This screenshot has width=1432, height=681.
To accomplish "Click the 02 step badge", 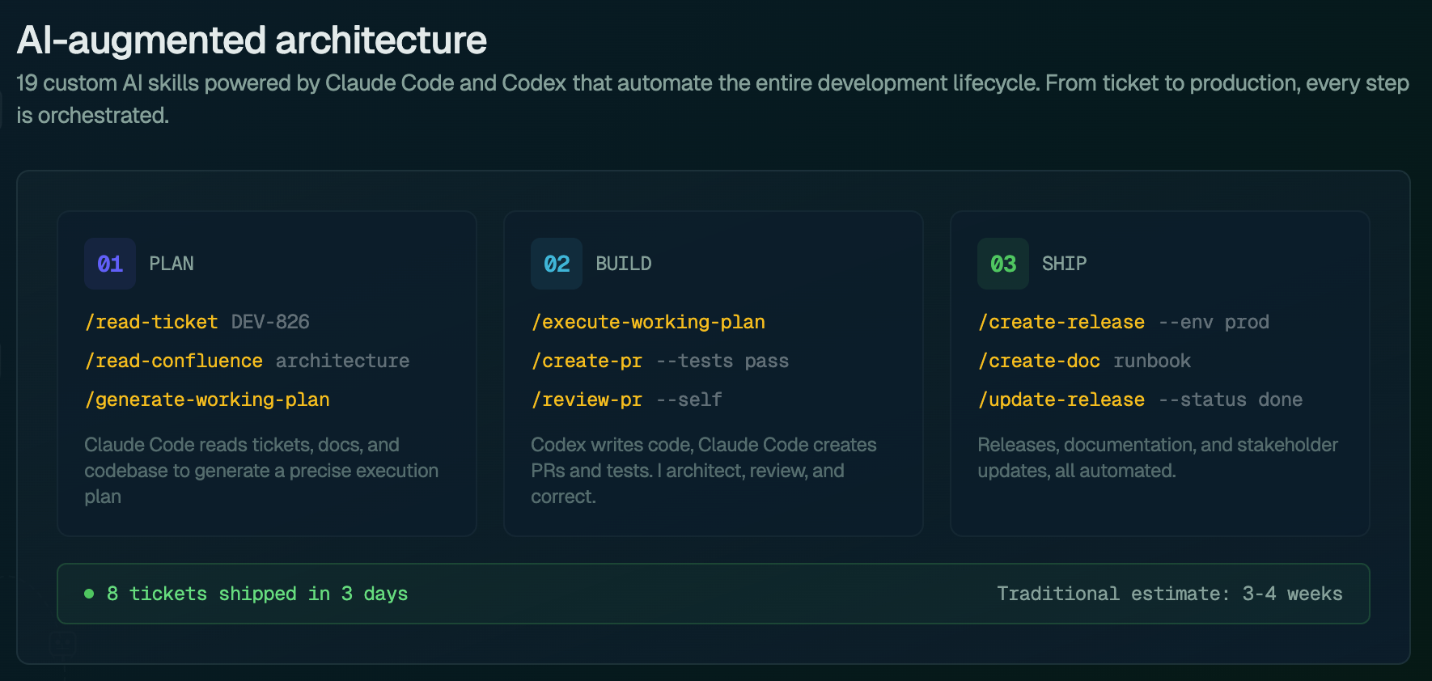I will pyautogui.click(x=557, y=264).
